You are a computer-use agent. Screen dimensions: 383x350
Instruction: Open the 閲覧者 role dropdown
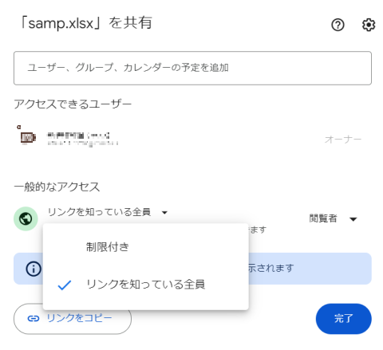click(x=333, y=218)
